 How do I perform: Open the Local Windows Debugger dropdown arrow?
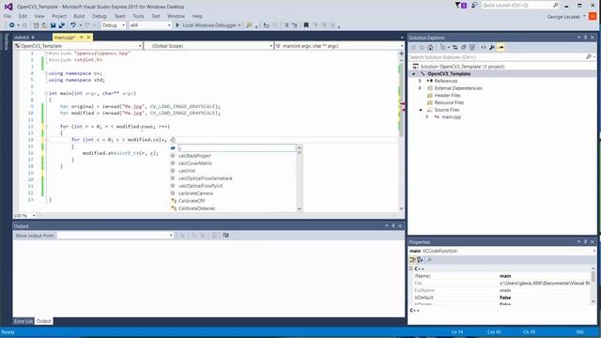point(239,25)
